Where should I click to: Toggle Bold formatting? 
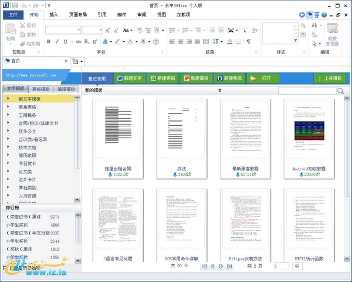tap(49, 41)
